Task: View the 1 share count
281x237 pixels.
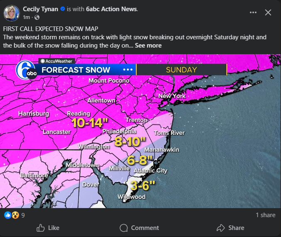Action: (x=265, y=215)
